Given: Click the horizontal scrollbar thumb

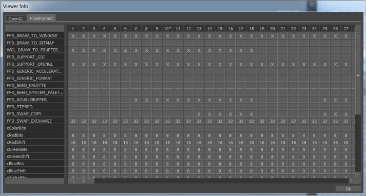Looking at the screenshot, I should click(x=84, y=181).
